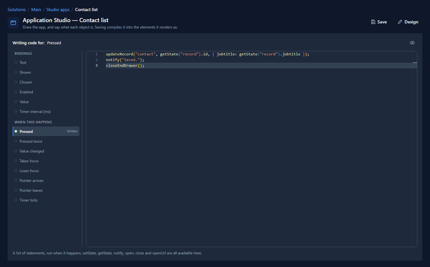Viewport: 430px width, 267px height.
Task: Click the Application Studio — Contact list title
Action: [65, 20]
